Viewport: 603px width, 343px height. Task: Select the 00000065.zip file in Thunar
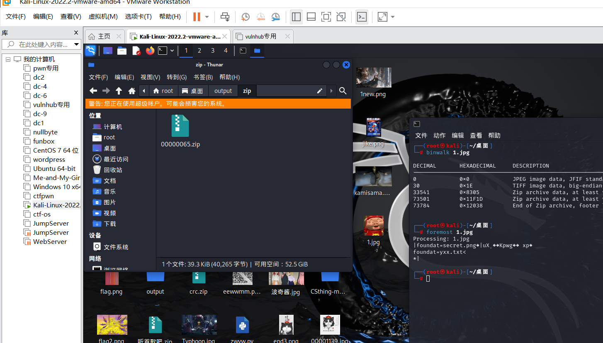point(180,131)
